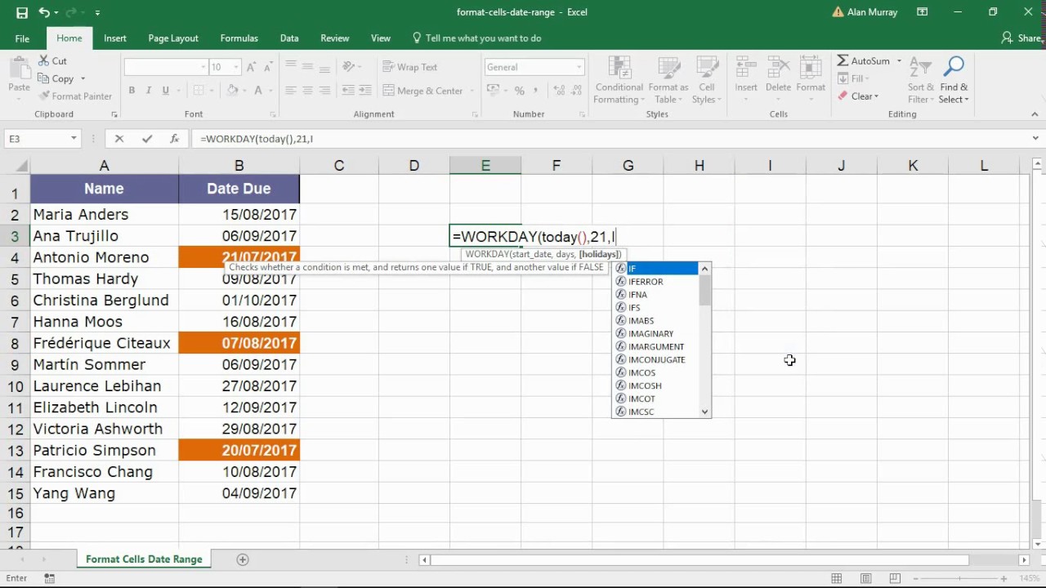Open Insert Function fx dialog
The width and height of the screenshot is (1046, 588).
pyautogui.click(x=174, y=139)
